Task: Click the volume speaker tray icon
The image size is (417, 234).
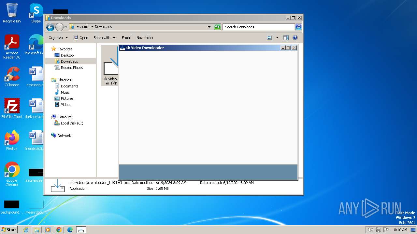Action: (370, 230)
